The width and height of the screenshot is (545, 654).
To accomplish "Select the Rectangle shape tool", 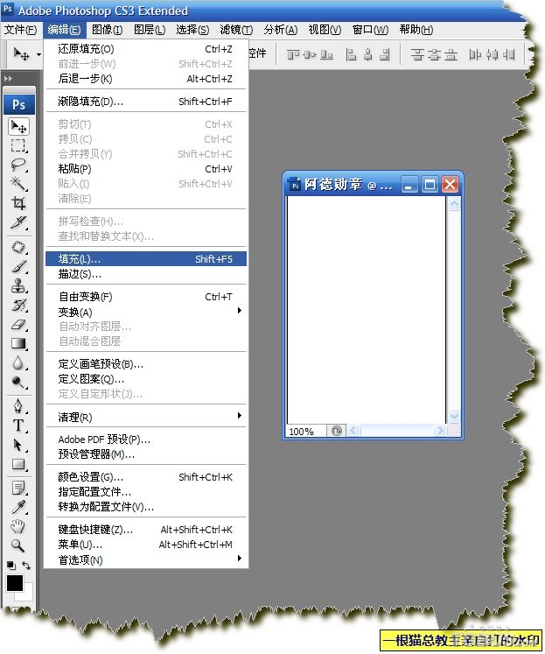I will (18, 464).
